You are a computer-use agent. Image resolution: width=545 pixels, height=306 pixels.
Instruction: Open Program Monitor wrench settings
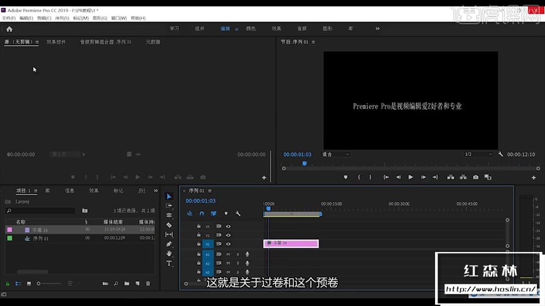pyautogui.click(x=500, y=154)
